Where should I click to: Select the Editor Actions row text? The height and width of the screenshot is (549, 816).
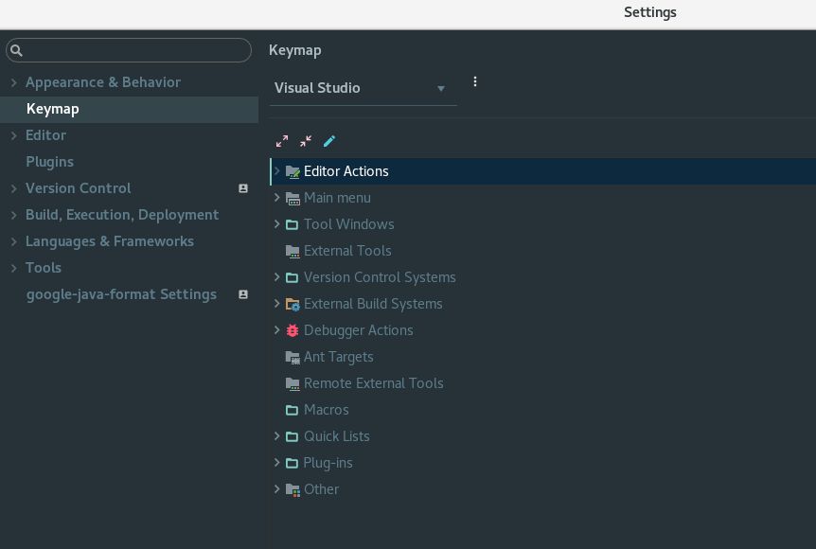click(x=346, y=171)
